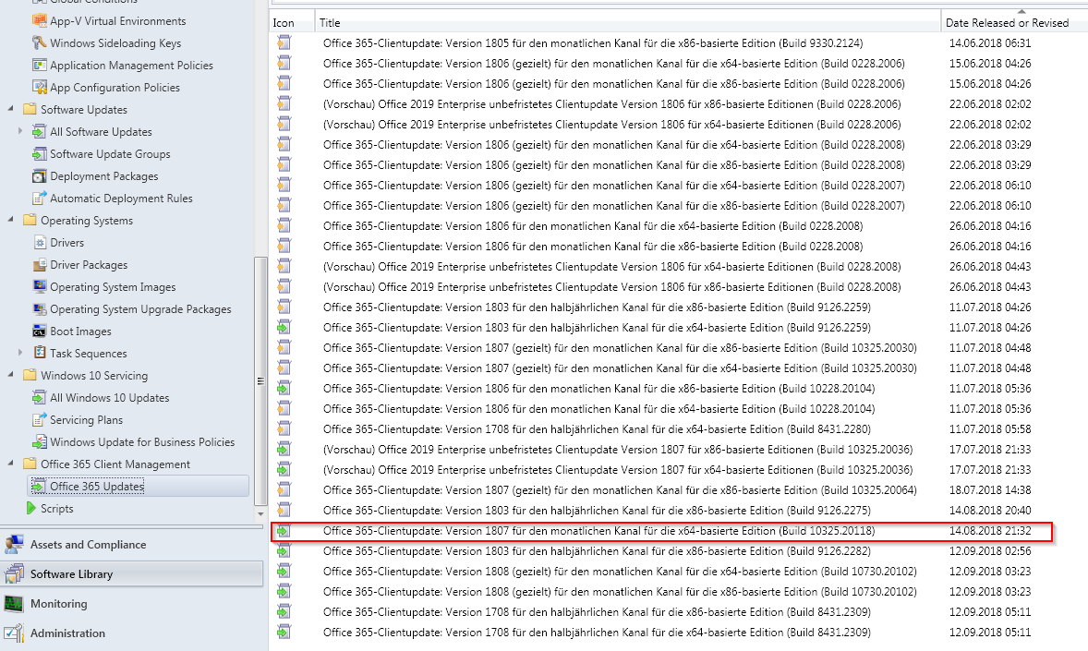Image resolution: width=1088 pixels, height=651 pixels.
Task: Open the Deployment Packages icon
Action: [x=40, y=176]
